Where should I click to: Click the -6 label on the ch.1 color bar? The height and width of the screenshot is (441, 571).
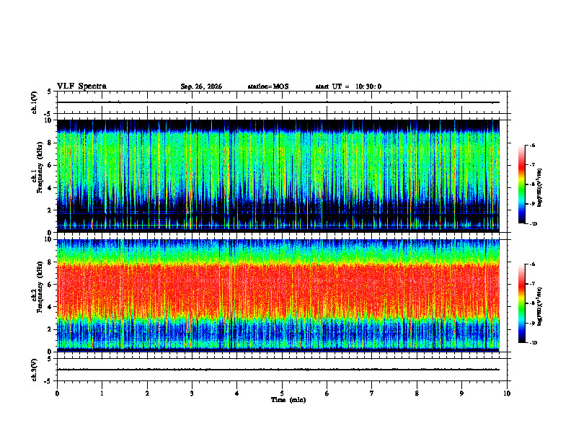(532, 145)
